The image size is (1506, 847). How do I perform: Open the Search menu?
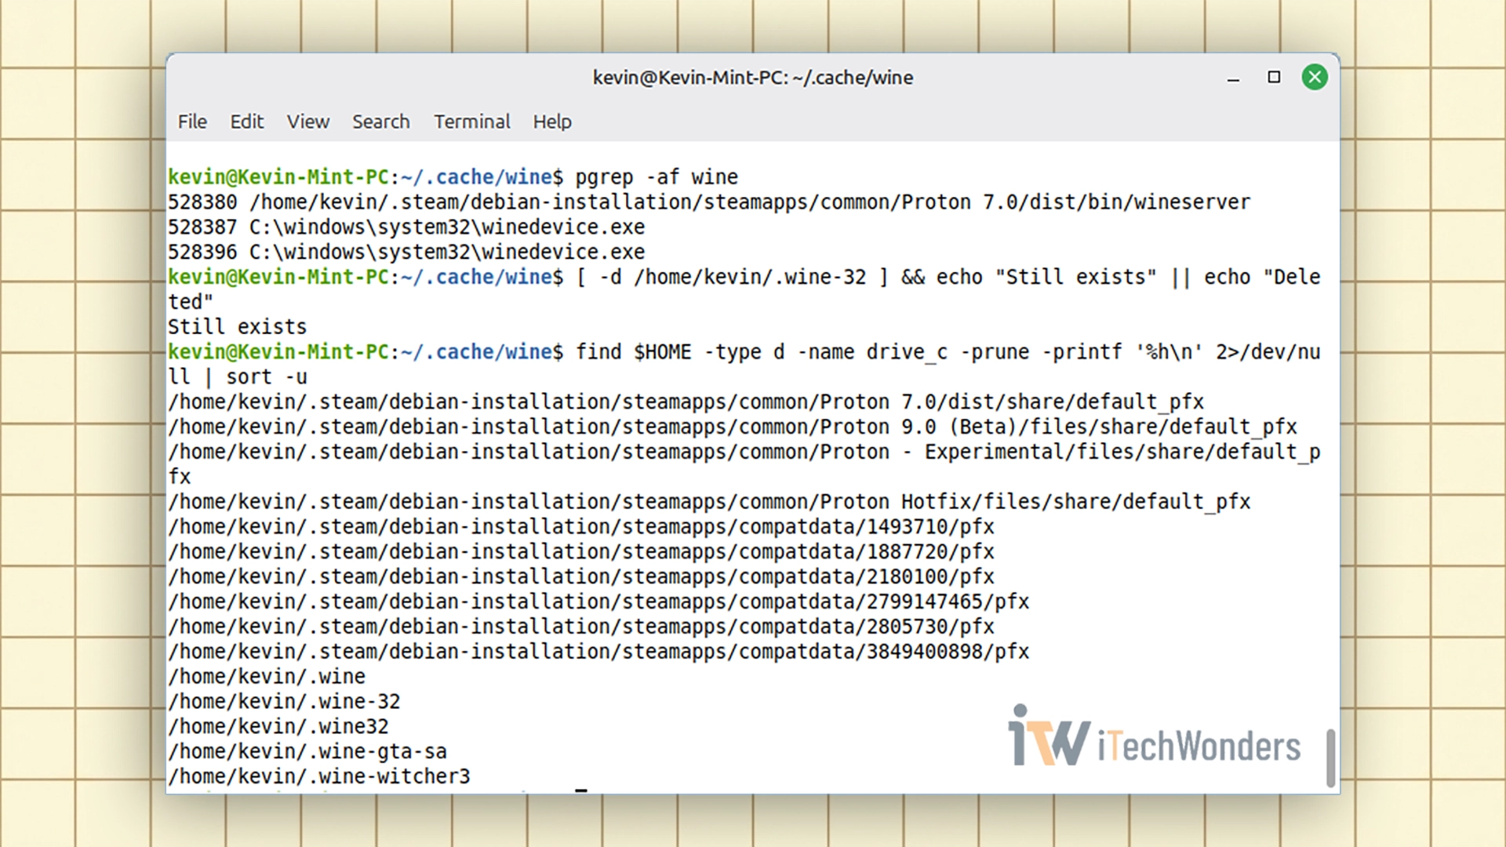tap(380, 122)
